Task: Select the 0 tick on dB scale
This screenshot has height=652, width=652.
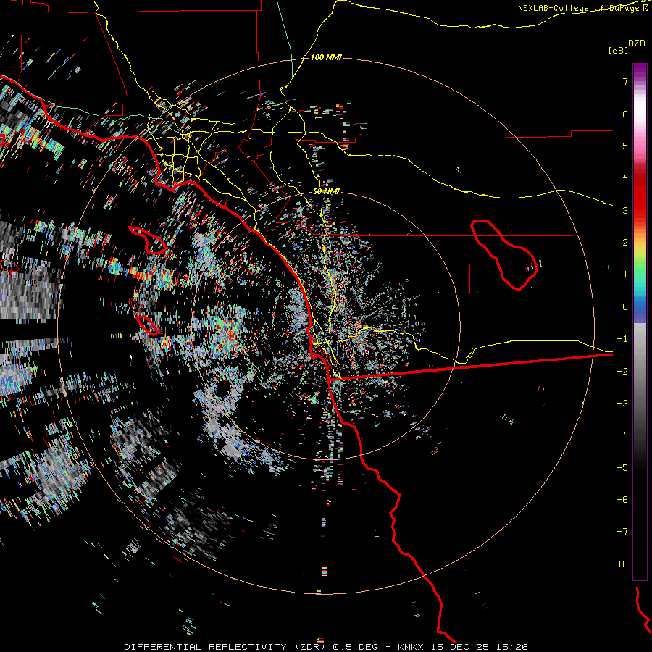Action: click(x=625, y=307)
